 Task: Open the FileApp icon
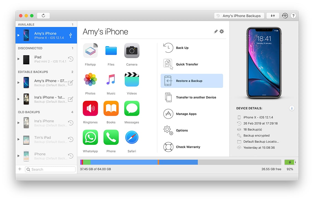tap(90, 51)
